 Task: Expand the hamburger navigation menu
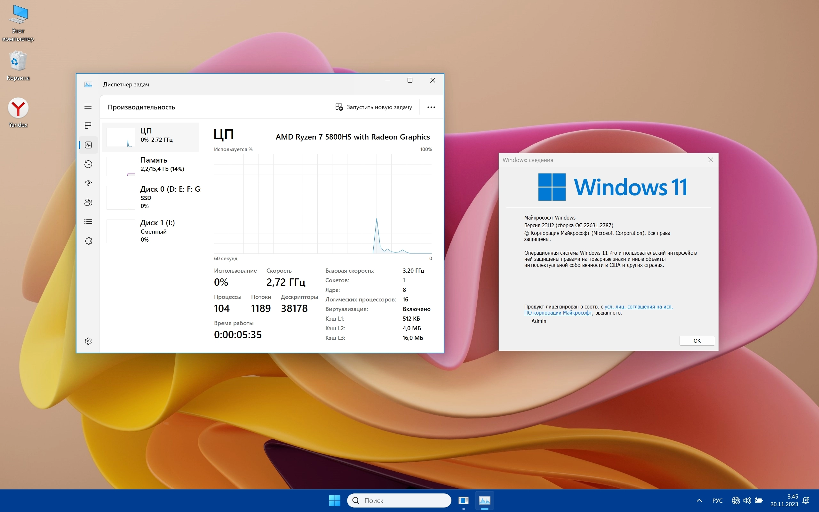pos(88,106)
